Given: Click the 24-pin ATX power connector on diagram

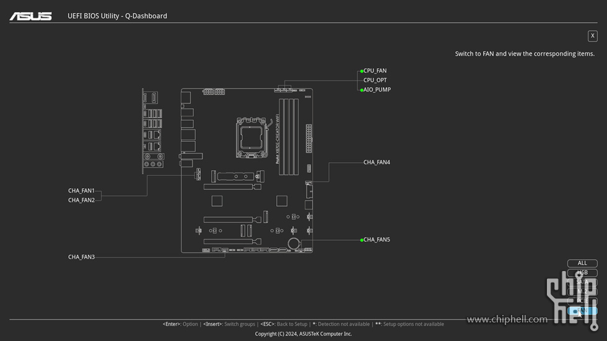Looking at the screenshot, I should (308, 139).
